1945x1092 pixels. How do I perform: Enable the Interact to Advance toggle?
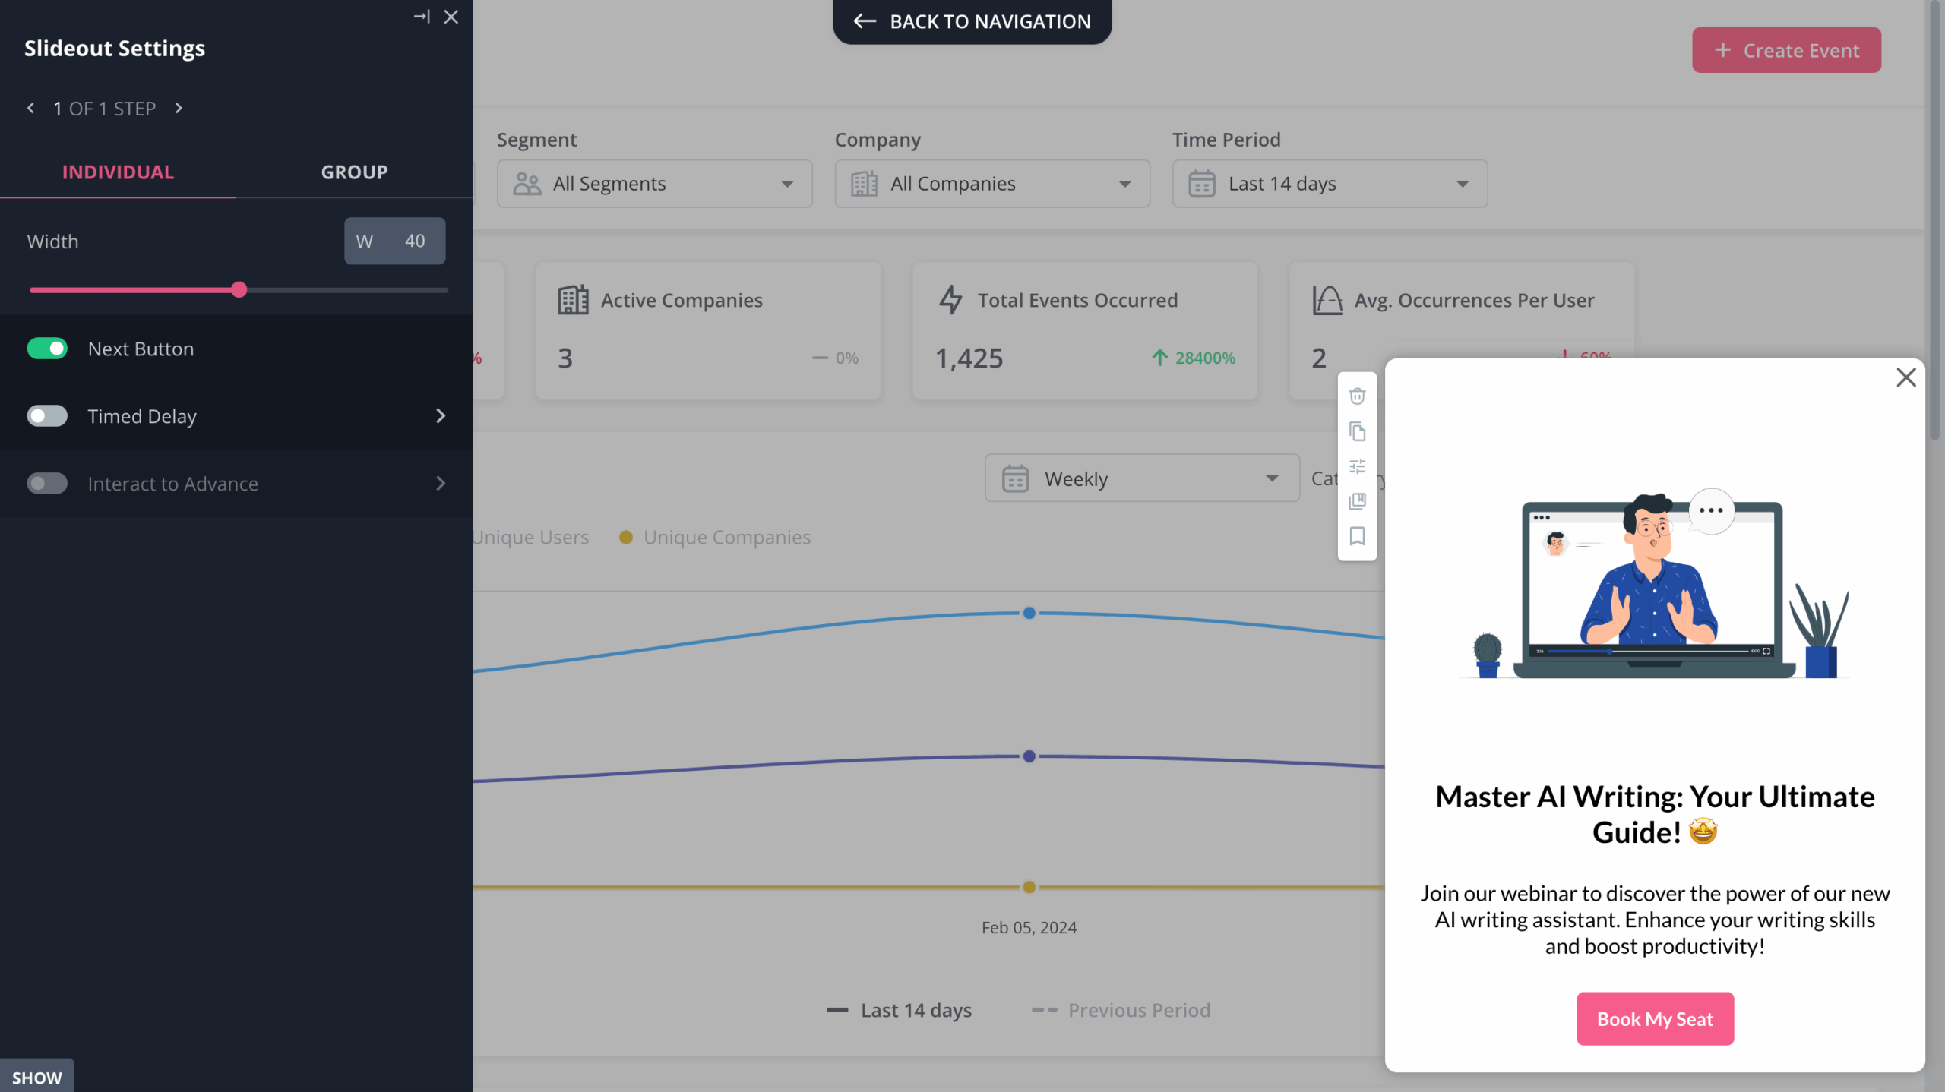(x=47, y=484)
